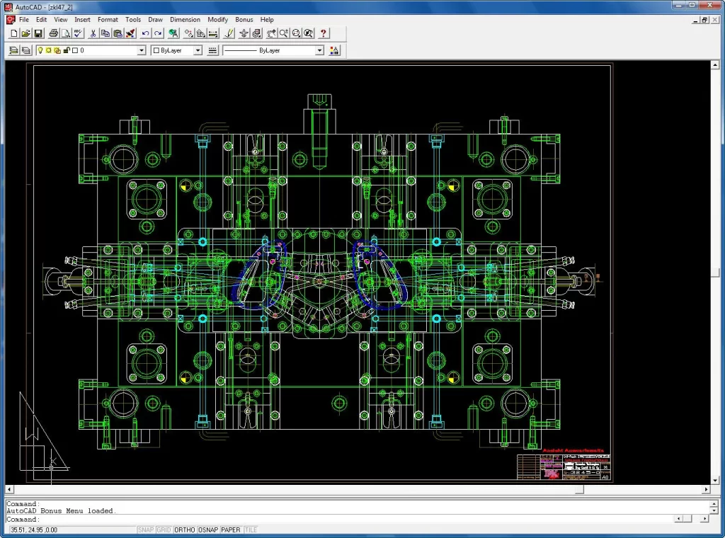Open the Bonus menu
This screenshot has height=538, width=725.
tap(244, 19)
